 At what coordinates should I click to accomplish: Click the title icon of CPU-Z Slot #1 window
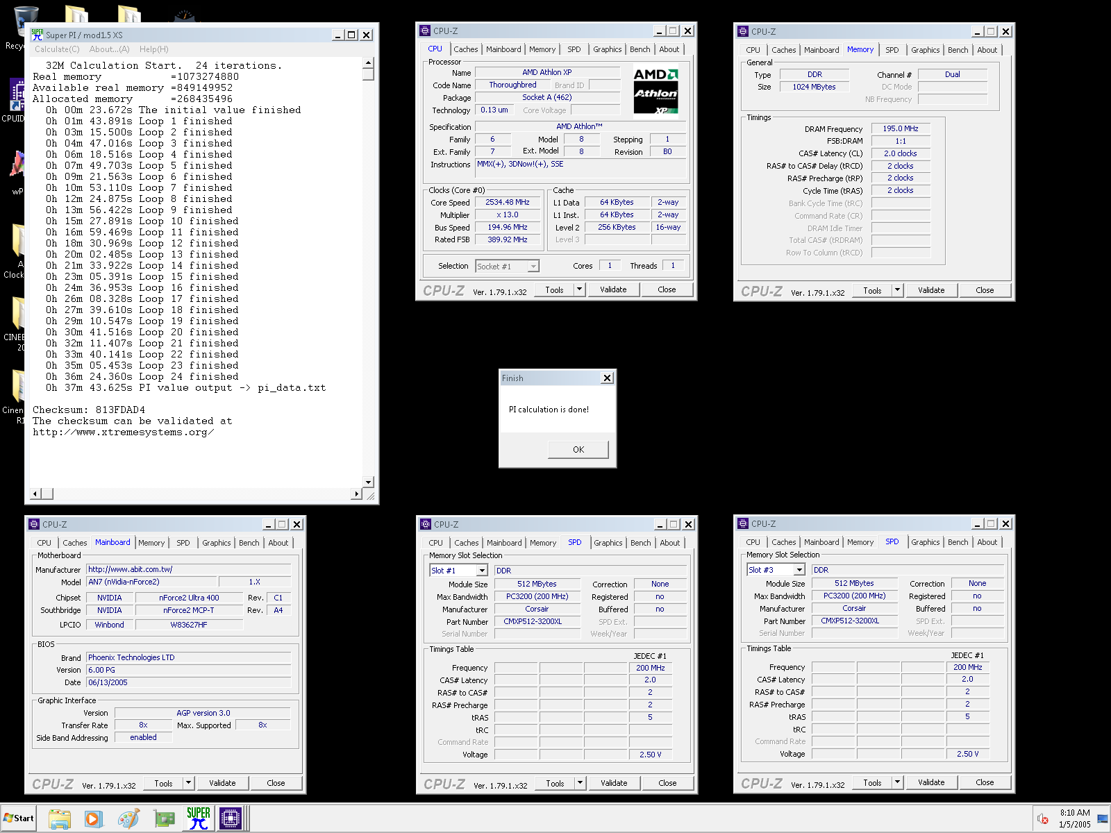click(x=426, y=524)
